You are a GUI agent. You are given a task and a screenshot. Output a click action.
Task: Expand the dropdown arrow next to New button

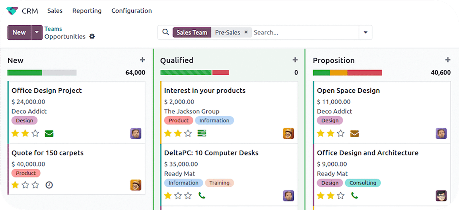37,32
